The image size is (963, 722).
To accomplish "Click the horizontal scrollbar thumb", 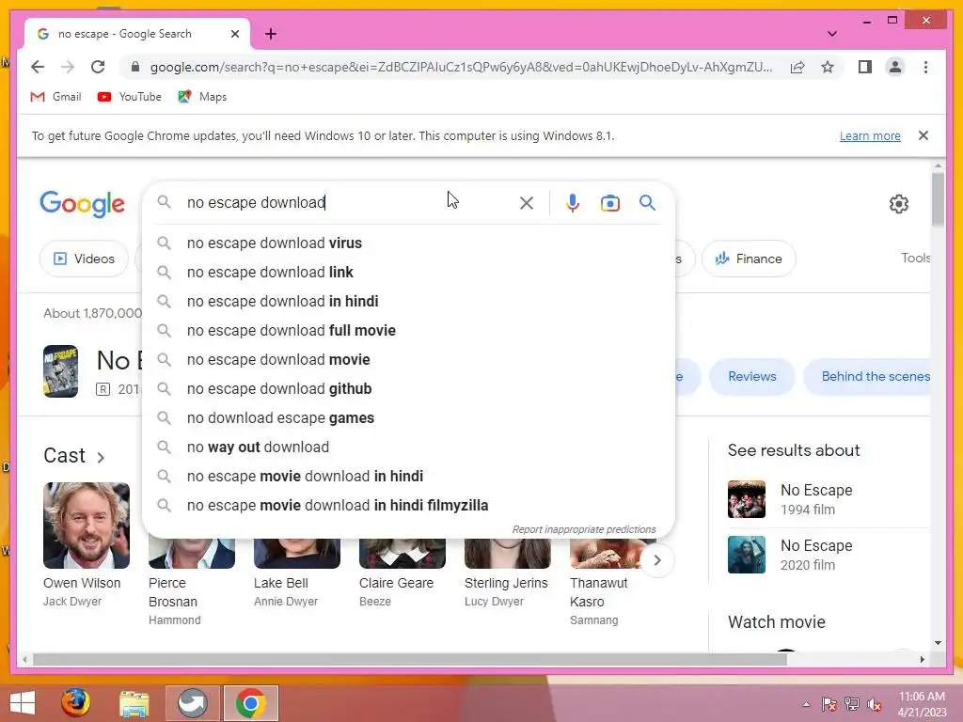I will point(410,660).
